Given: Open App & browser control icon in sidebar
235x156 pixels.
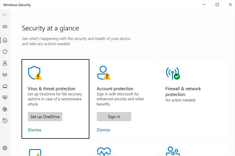Looking at the screenshot, I should [5, 86].
